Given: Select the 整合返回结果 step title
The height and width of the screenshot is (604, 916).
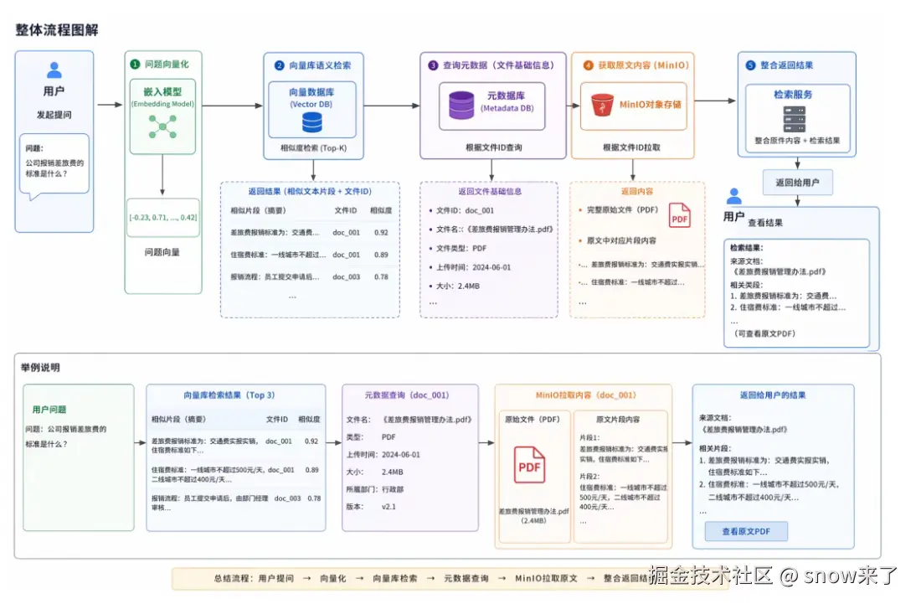Looking at the screenshot, I should pyautogui.click(x=786, y=65).
